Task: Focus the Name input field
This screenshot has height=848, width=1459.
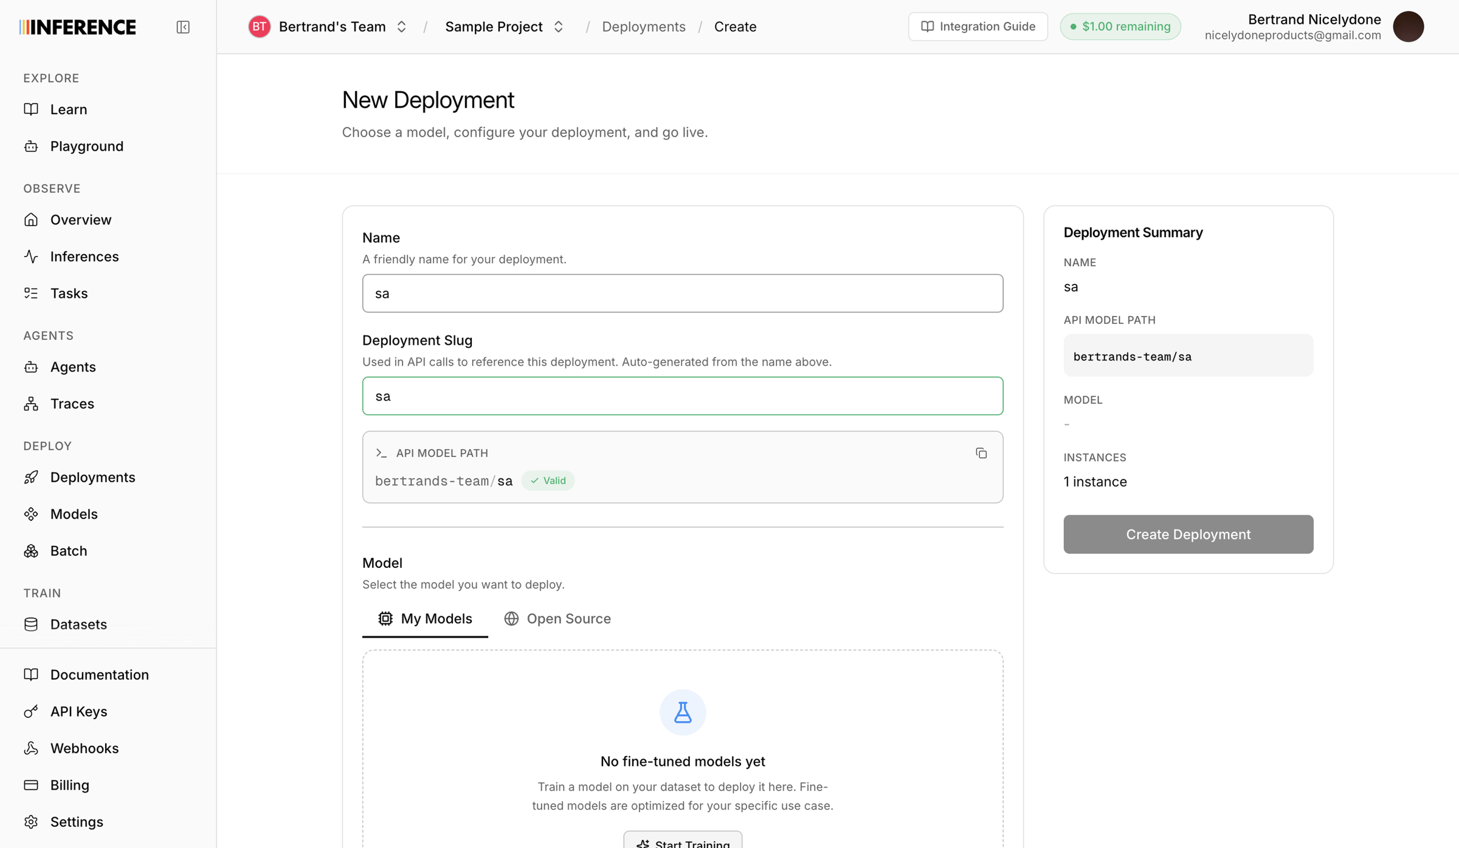Action: click(x=682, y=293)
